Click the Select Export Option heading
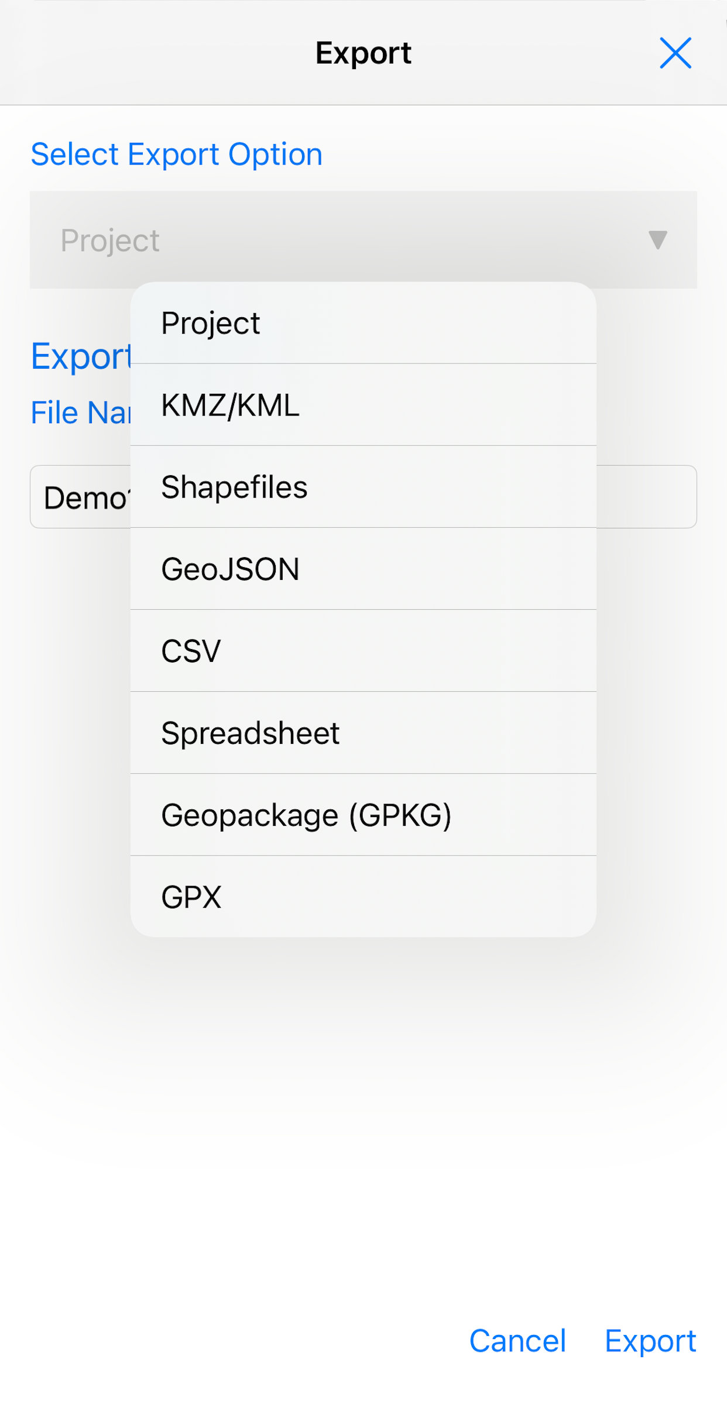Viewport: 727px width, 1404px height. point(176,155)
